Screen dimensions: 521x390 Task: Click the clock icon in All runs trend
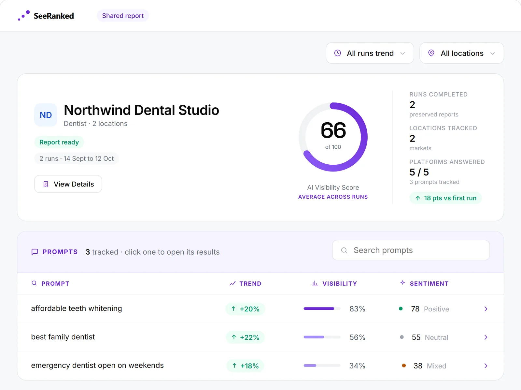coord(338,53)
